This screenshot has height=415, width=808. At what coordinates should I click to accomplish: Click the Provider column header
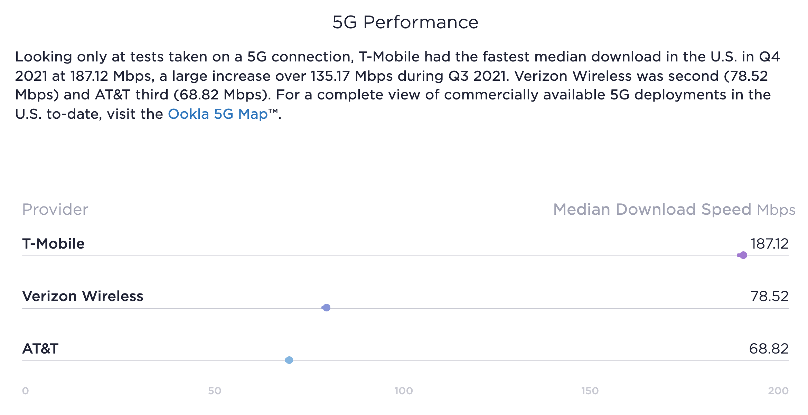(55, 209)
